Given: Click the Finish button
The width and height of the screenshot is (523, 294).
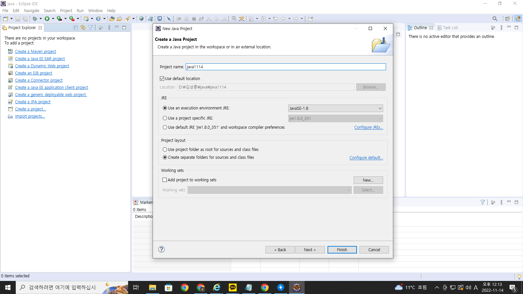Looking at the screenshot, I should click(x=342, y=250).
